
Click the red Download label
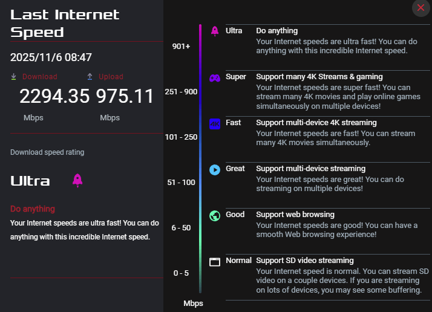point(40,77)
